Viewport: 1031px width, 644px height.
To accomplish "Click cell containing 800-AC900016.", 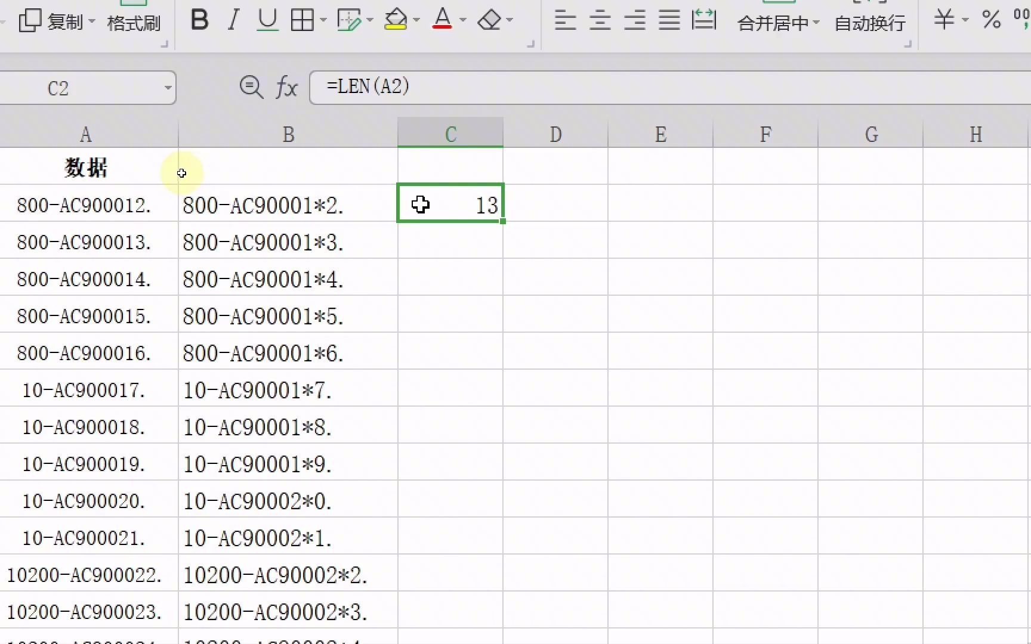I will pyautogui.click(x=89, y=352).
